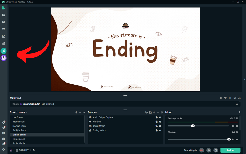
Task: Click the Replay Buffer icon near Go Live
Action: coord(209,150)
